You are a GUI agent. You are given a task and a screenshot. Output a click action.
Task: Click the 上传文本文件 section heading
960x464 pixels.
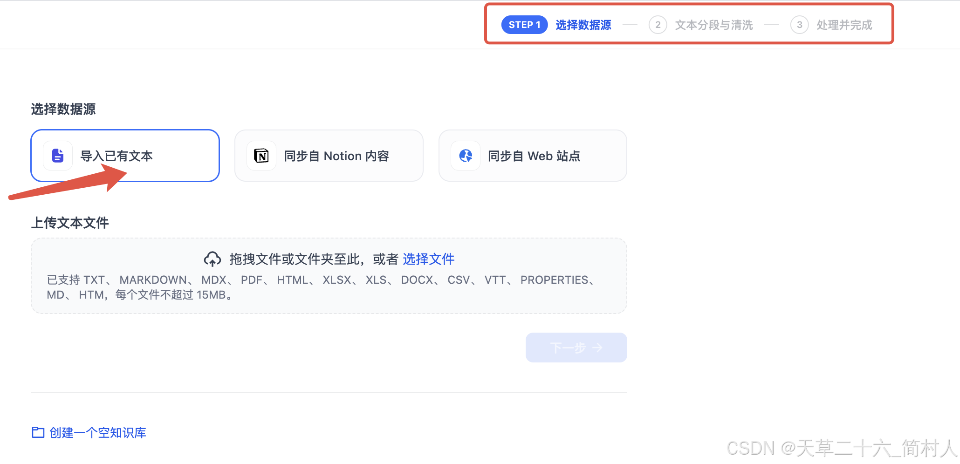69,223
